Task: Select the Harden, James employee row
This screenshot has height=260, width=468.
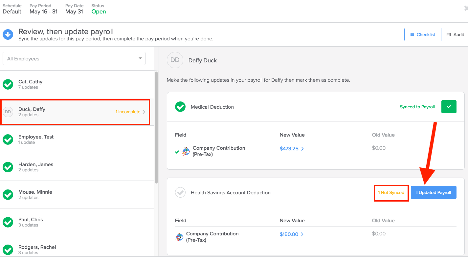Action: point(77,167)
